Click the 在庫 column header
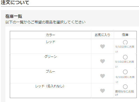The image size is (139, 102). click(125, 35)
